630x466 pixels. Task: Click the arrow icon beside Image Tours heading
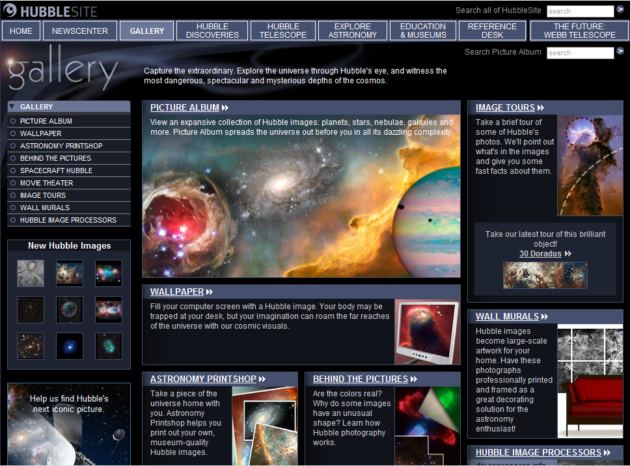[541, 108]
